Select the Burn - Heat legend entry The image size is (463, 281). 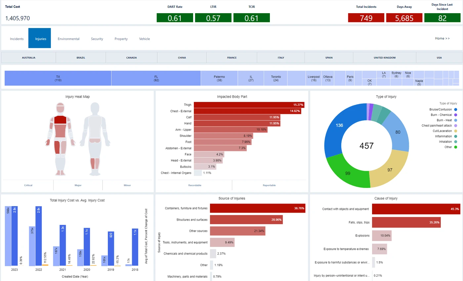447,120
